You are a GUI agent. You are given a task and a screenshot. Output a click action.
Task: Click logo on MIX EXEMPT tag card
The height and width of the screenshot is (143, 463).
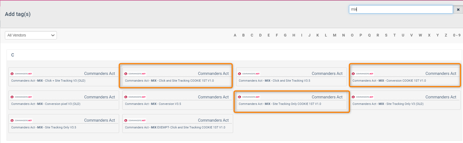(x=135, y=120)
